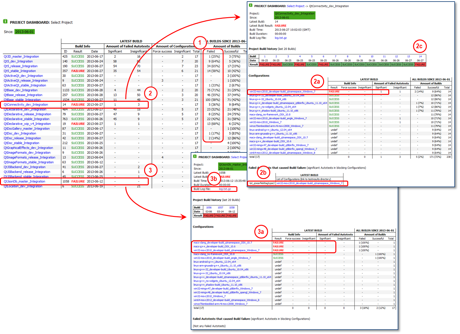Open Qt3D_master_Integration project

click(21, 57)
